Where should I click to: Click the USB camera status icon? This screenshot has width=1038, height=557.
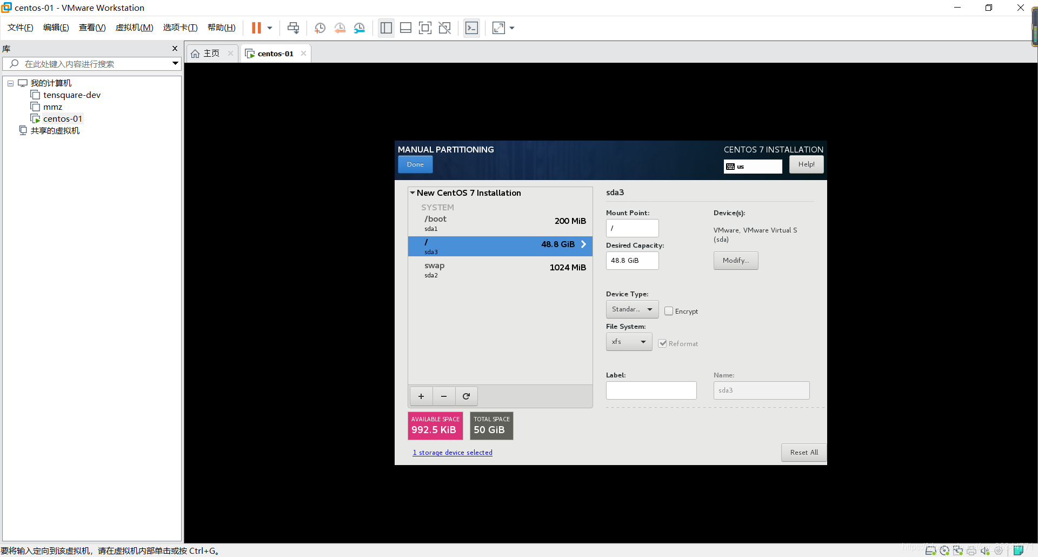click(x=999, y=551)
